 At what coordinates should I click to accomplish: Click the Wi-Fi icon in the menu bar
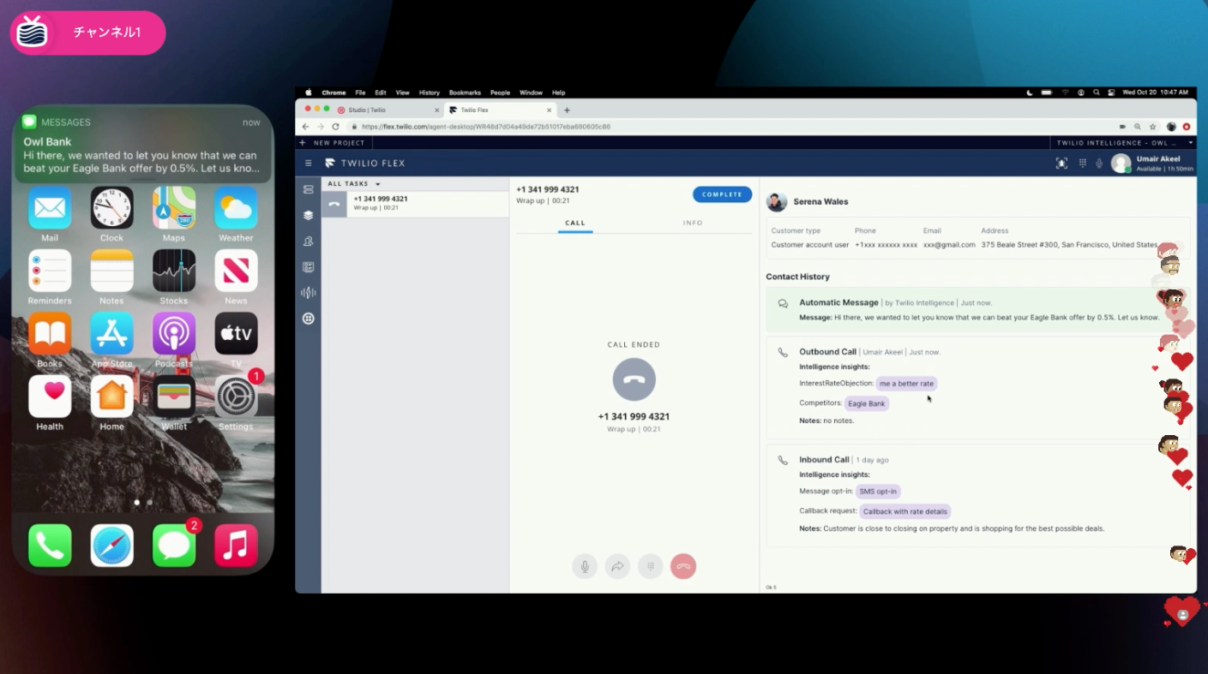pos(1066,92)
